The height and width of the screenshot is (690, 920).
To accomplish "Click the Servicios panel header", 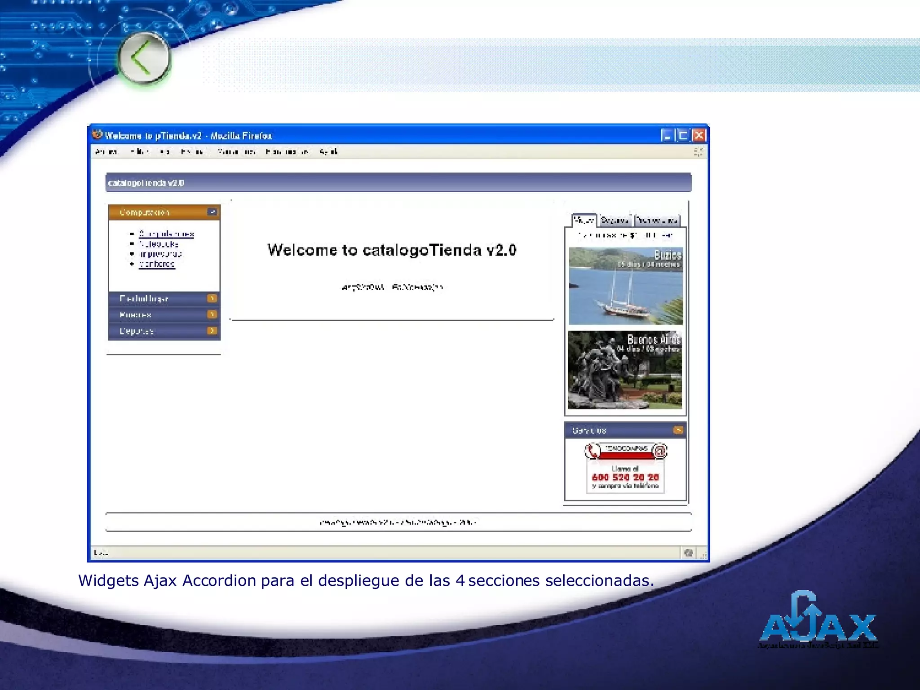I will click(x=625, y=430).
